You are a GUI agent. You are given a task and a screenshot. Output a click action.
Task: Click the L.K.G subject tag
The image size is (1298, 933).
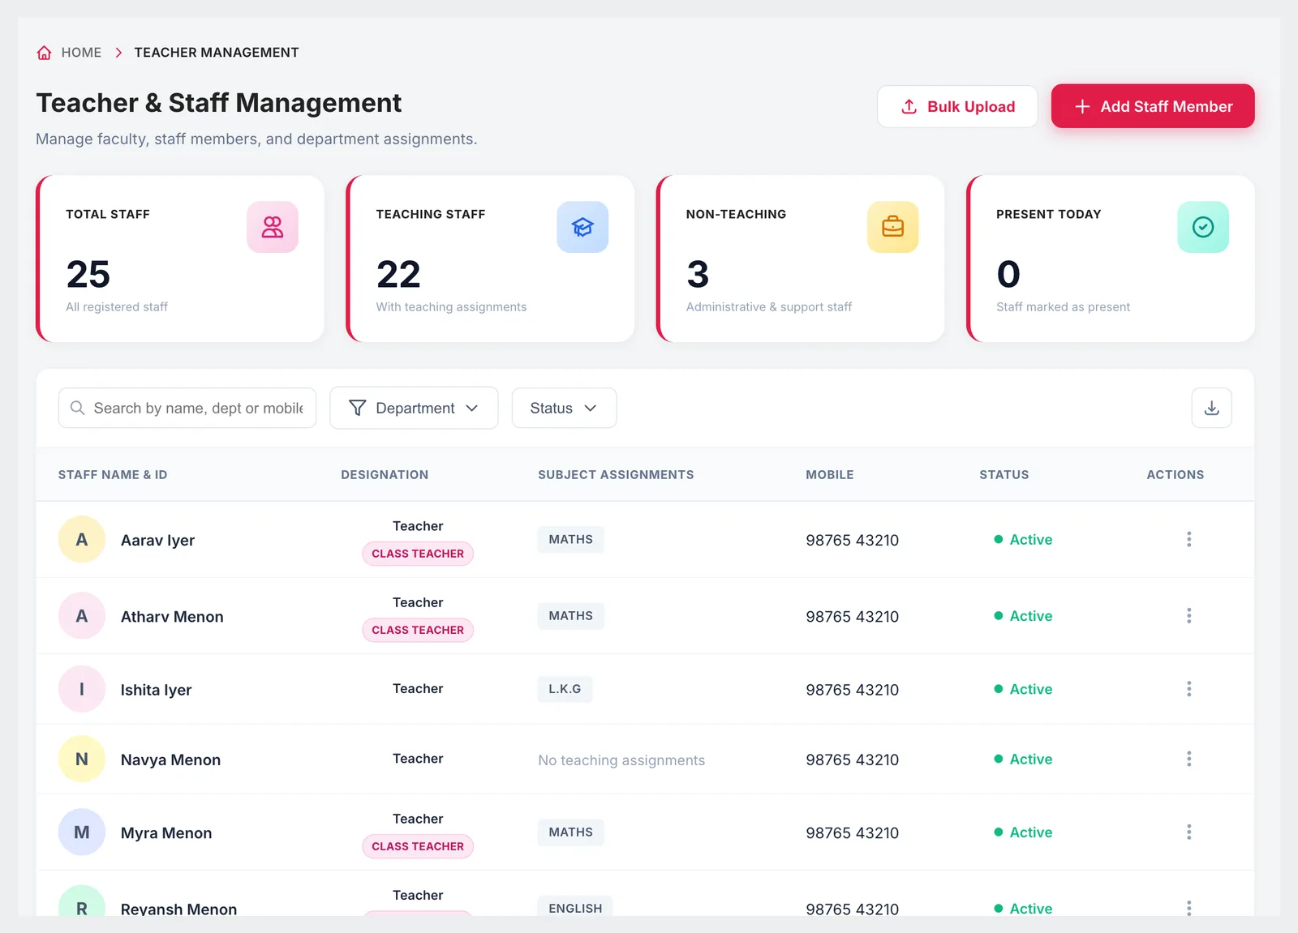tap(565, 689)
